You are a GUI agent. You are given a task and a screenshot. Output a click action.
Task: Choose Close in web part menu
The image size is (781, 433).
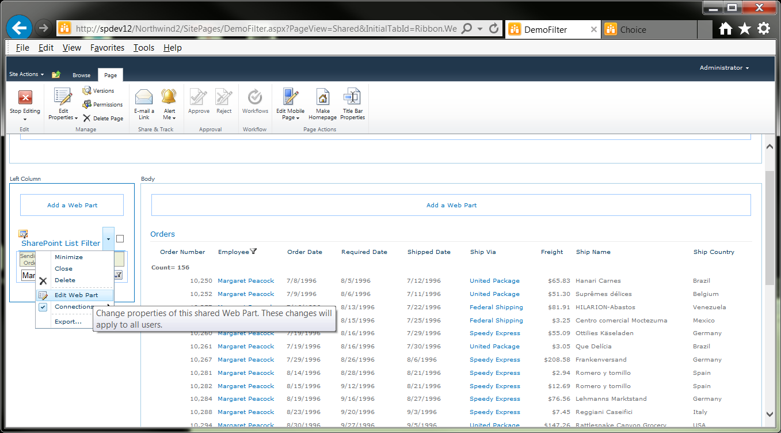click(75, 269)
